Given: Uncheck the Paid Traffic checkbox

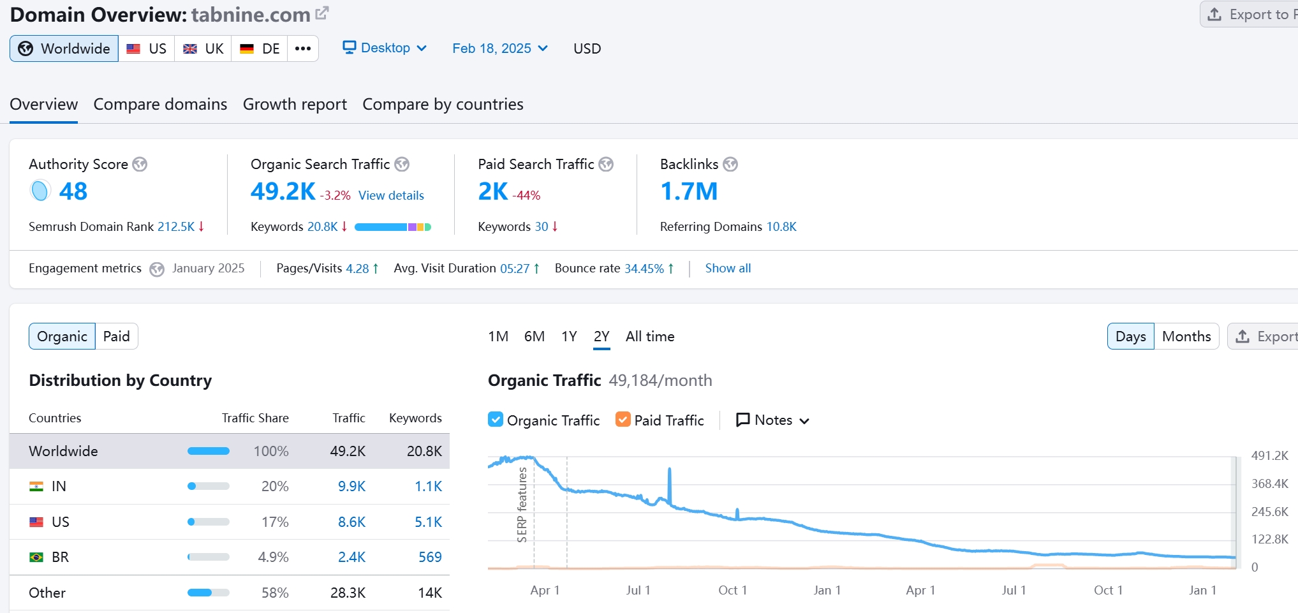Looking at the screenshot, I should (623, 420).
